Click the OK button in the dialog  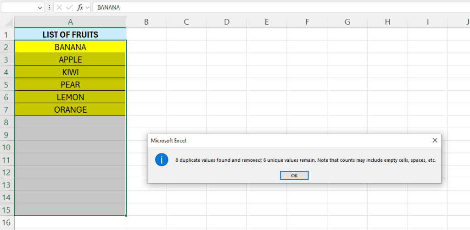pos(294,175)
